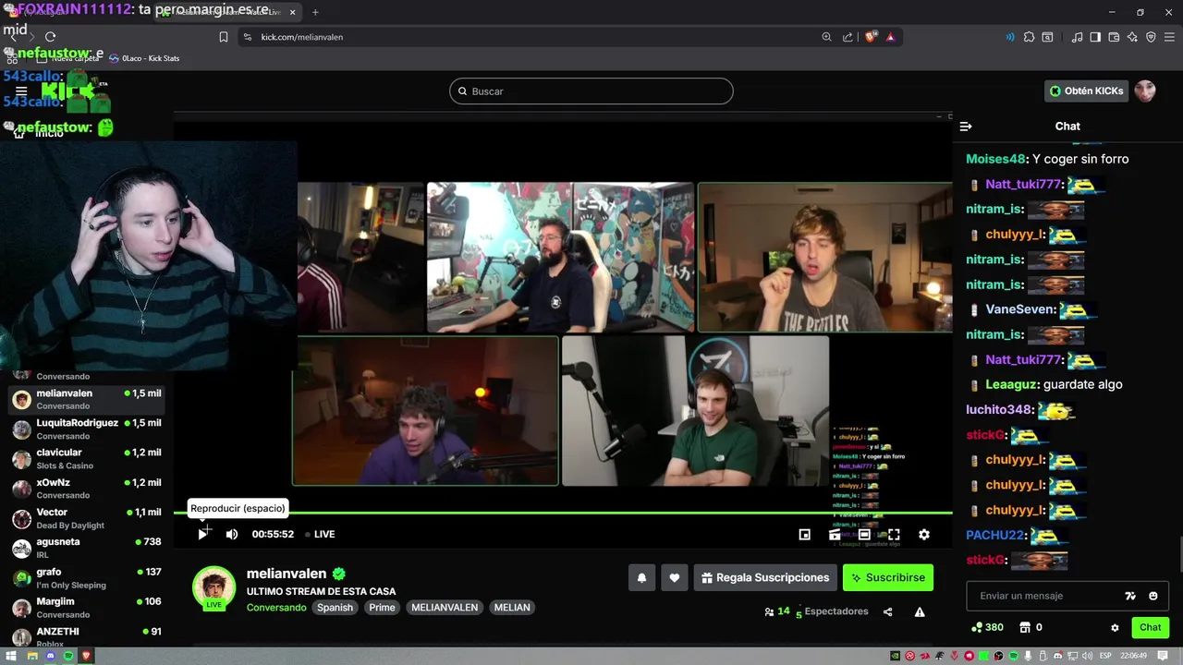The image size is (1183, 665).
Task: Open clavicular channel in sidebar
Action: [x=86, y=459]
